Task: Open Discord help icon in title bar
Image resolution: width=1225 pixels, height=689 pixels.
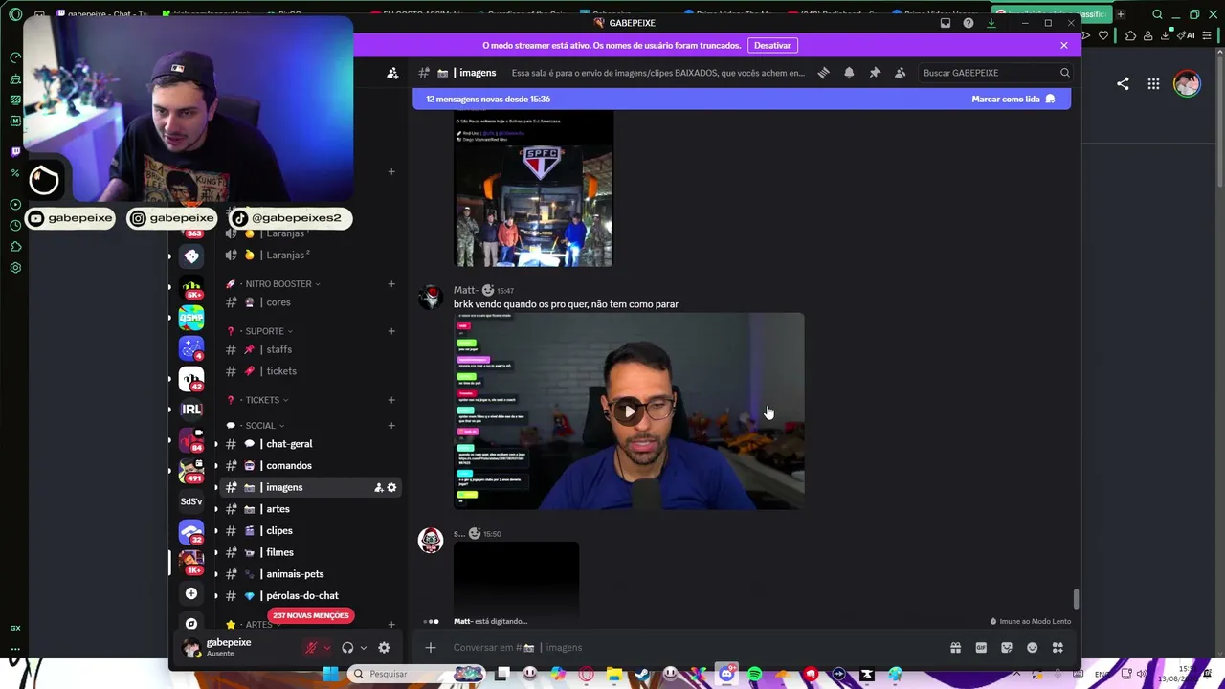Action: click(x=969, y=23)
